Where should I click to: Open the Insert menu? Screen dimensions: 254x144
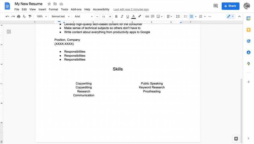coord(42,9)
